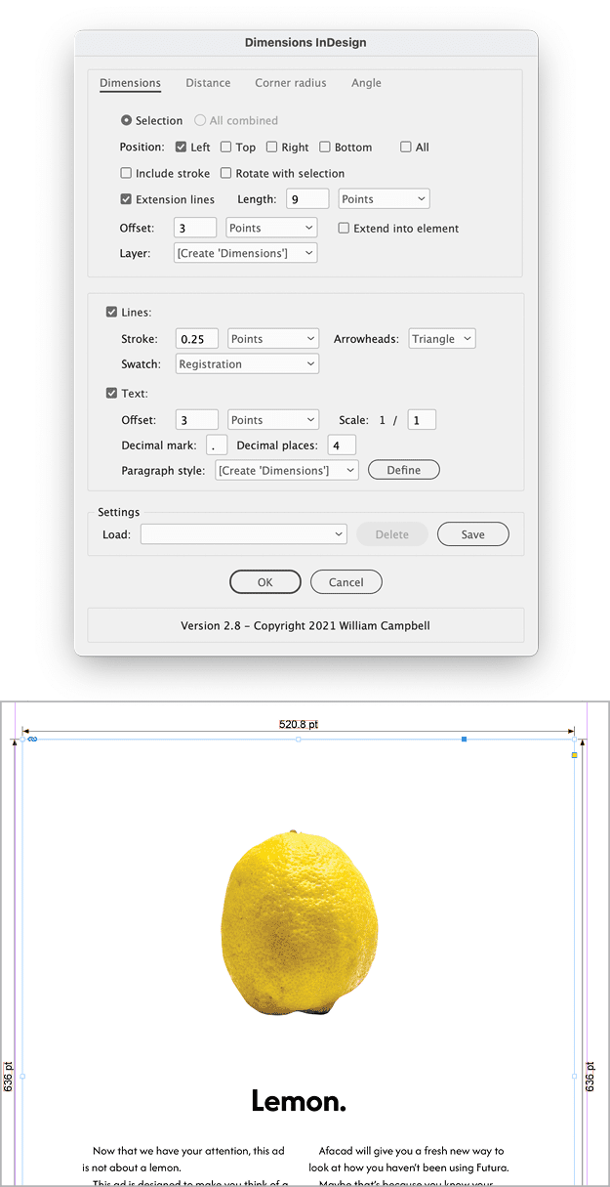
Task: Enable Rotate with selection
Action: [225, 173]
